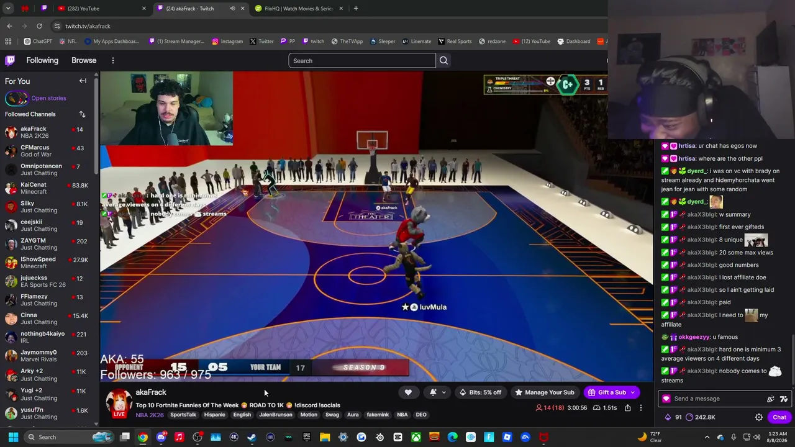Open Steam from the taskbar
This screenshot has height=447, width=795.
[252, 437]
